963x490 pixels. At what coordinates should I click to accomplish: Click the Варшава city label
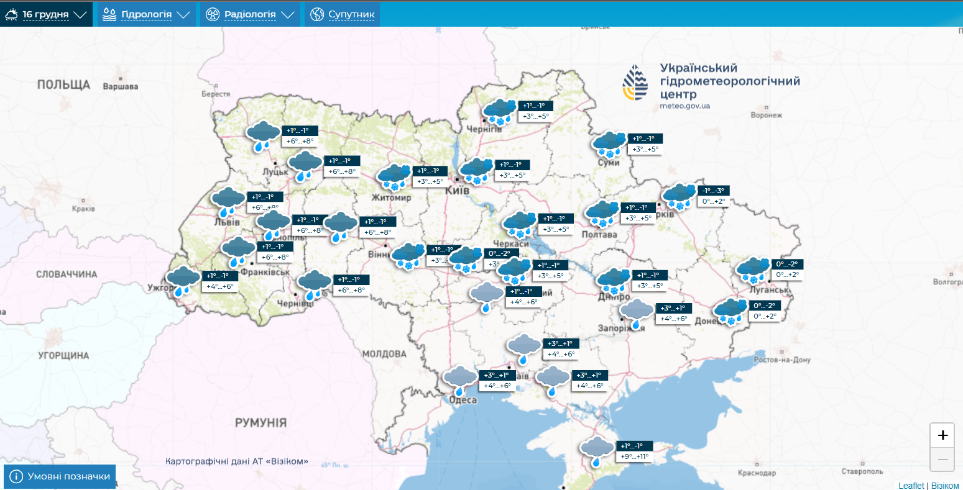(121, 86)
